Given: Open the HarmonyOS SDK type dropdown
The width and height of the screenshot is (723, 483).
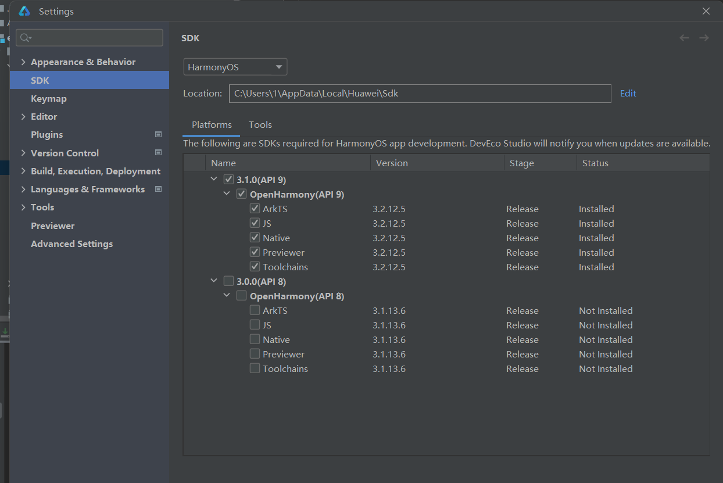Looking at the screenshot, I should [x=235, y=67].
